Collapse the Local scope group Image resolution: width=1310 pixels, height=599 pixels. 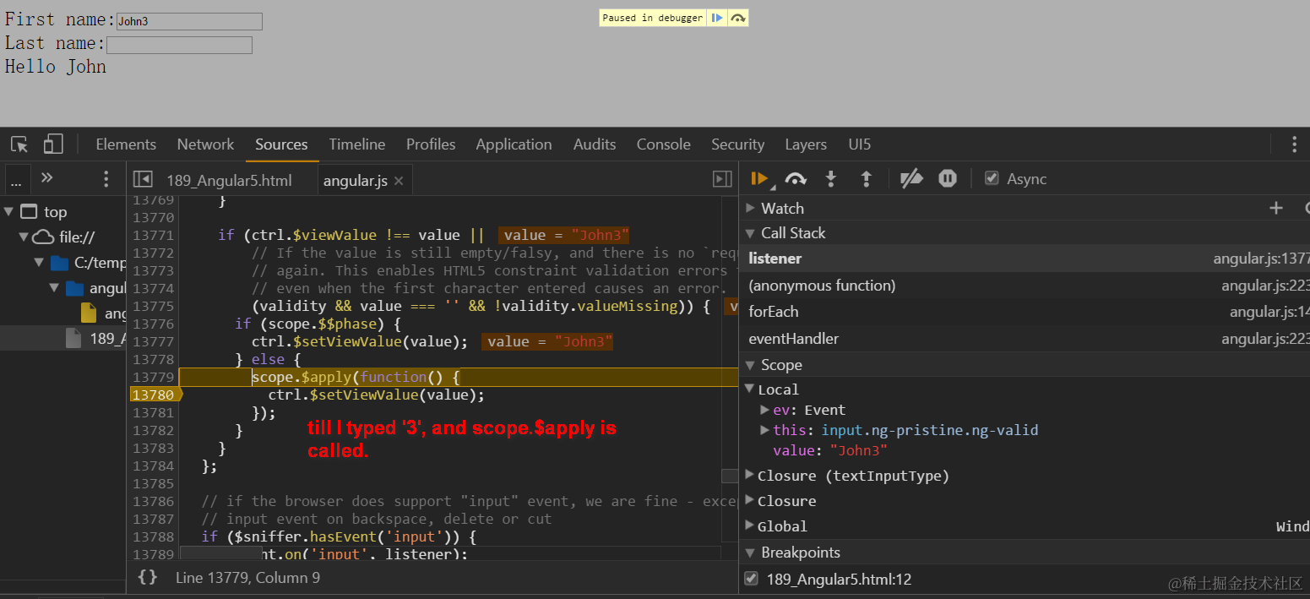[x=749, y=389]
